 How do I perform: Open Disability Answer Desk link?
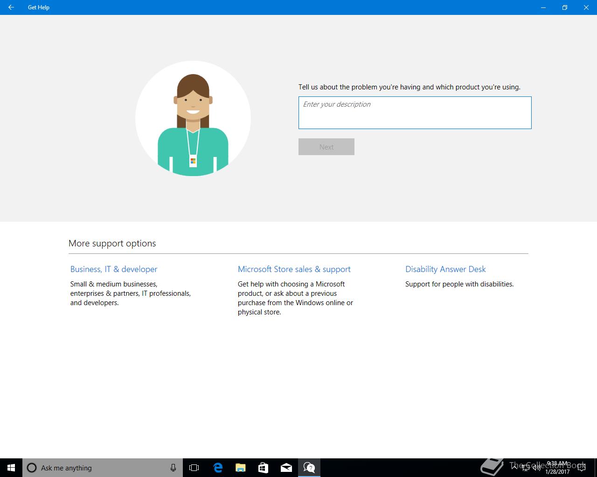point(445,269)
